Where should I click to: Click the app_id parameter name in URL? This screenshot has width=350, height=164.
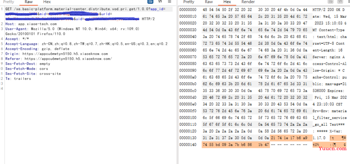pyautogui.click(x=157, y=9)
